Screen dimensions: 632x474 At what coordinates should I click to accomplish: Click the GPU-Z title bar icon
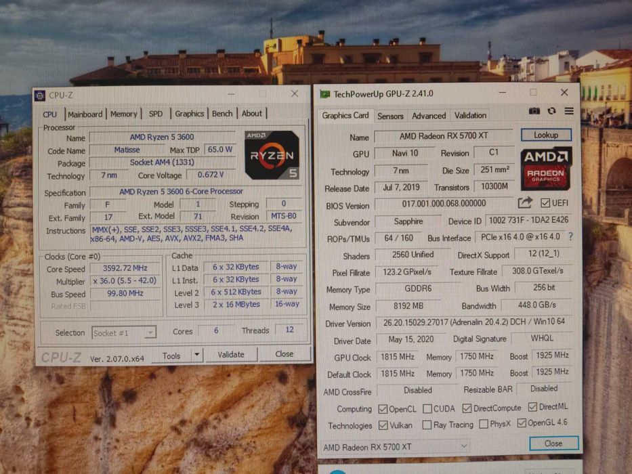325,94
